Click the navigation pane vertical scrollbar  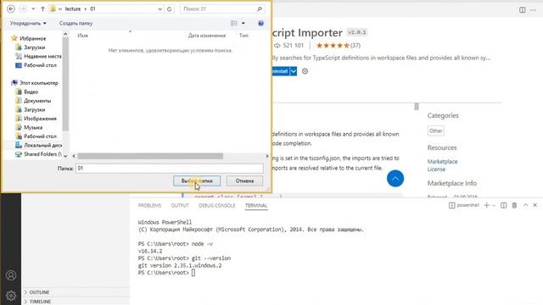65,84
